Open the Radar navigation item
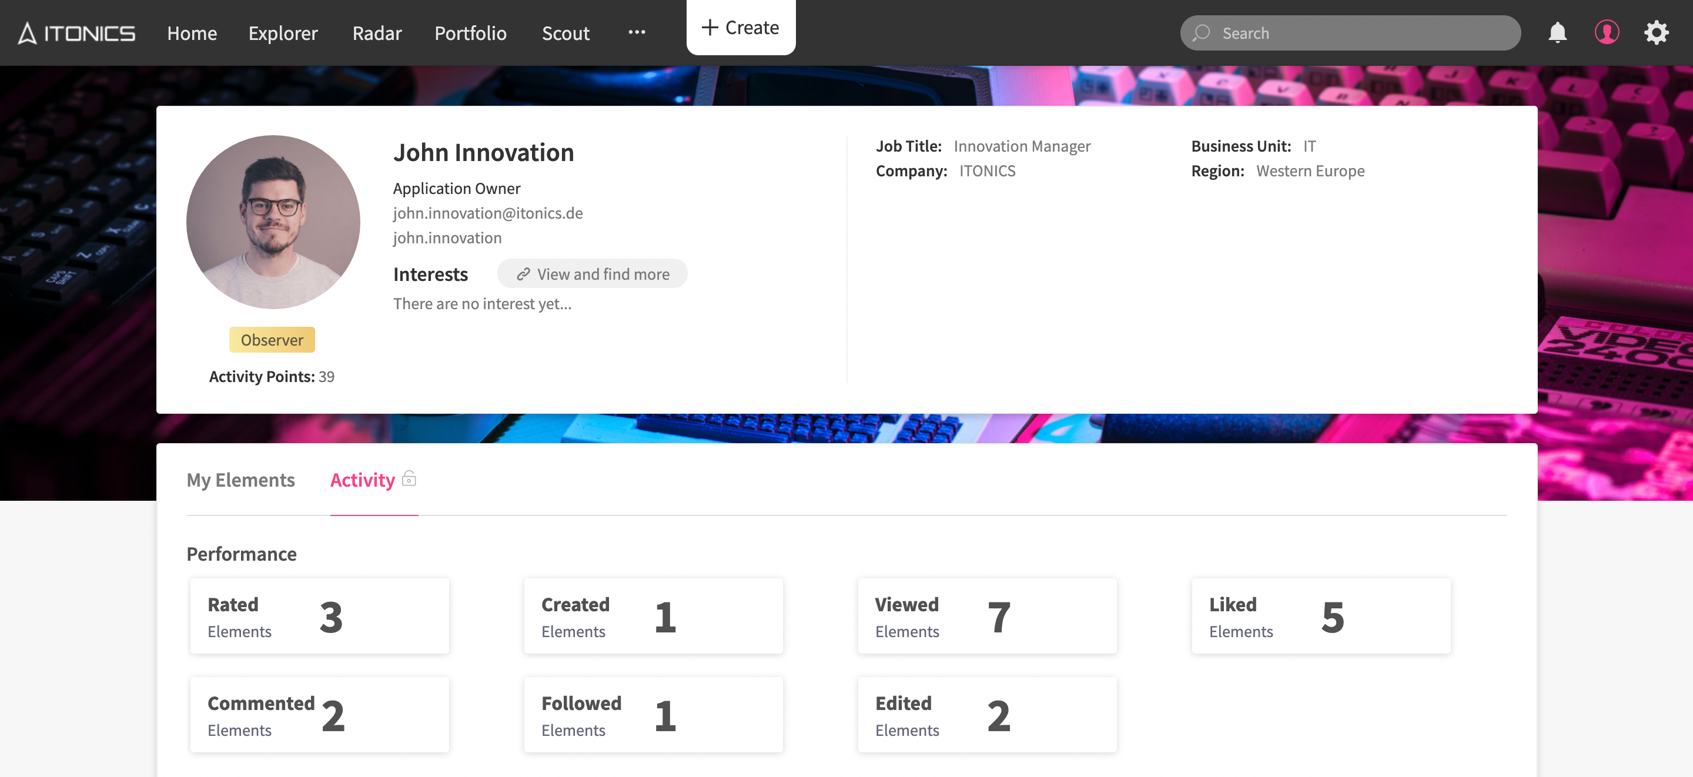 pos(377,33)
